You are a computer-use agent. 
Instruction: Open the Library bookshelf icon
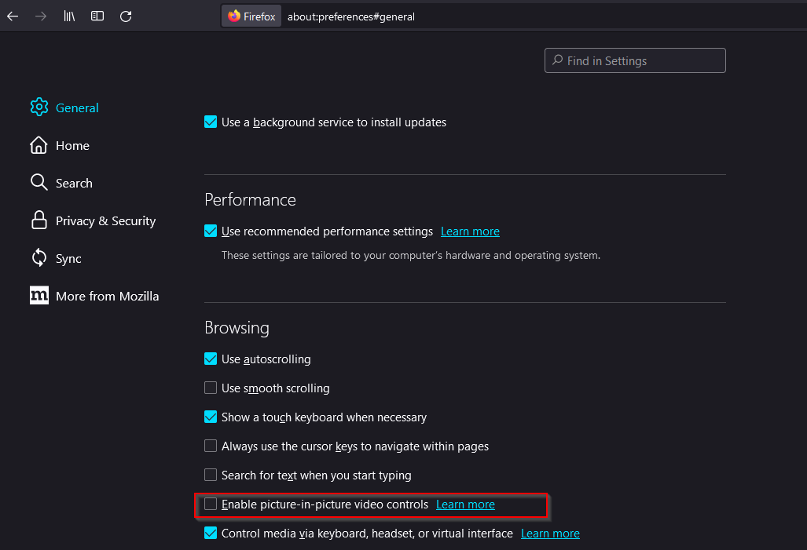coord(69,16)
